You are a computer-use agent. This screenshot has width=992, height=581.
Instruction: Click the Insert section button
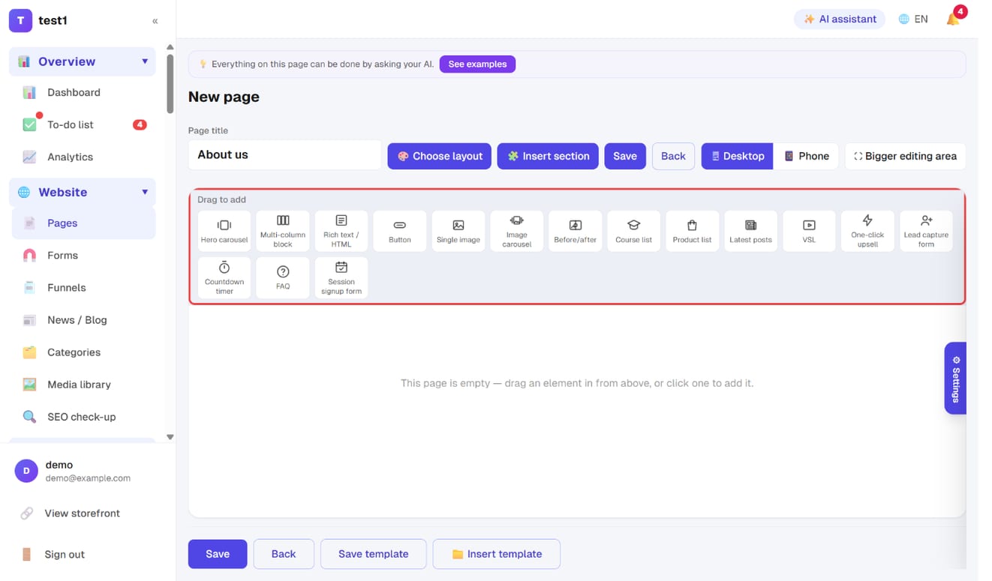tap(548, 156)
